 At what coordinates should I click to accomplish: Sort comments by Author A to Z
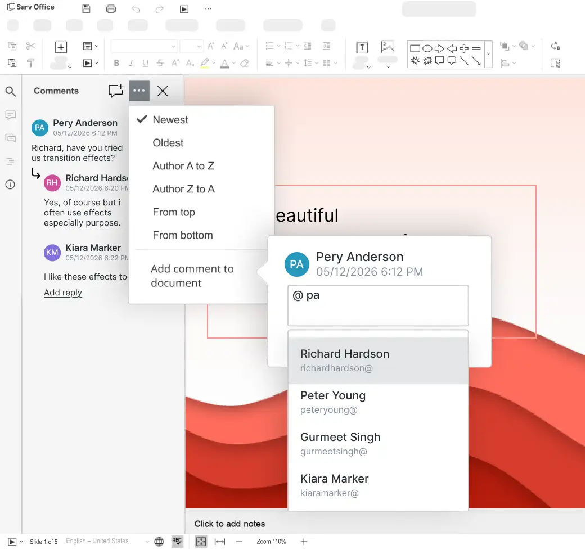(x=183, y=166)
